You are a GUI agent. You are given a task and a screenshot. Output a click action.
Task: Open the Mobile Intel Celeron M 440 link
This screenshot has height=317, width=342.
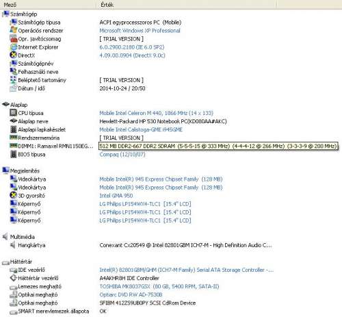click(x=157, y=113)
